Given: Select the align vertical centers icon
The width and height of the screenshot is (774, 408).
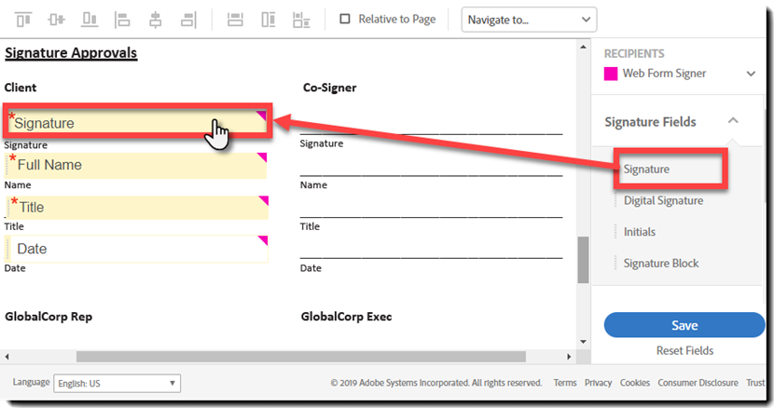Looking at the screenshot, I should tap(56, 20).
